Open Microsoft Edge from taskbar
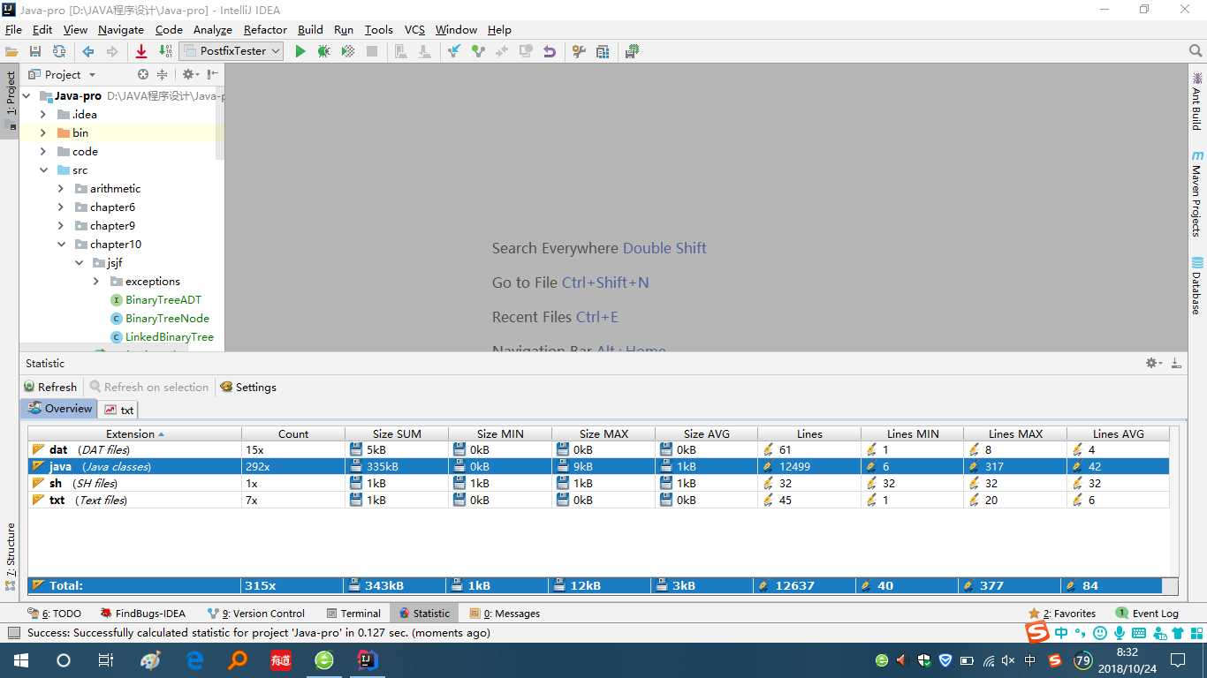 coord(194,659)
